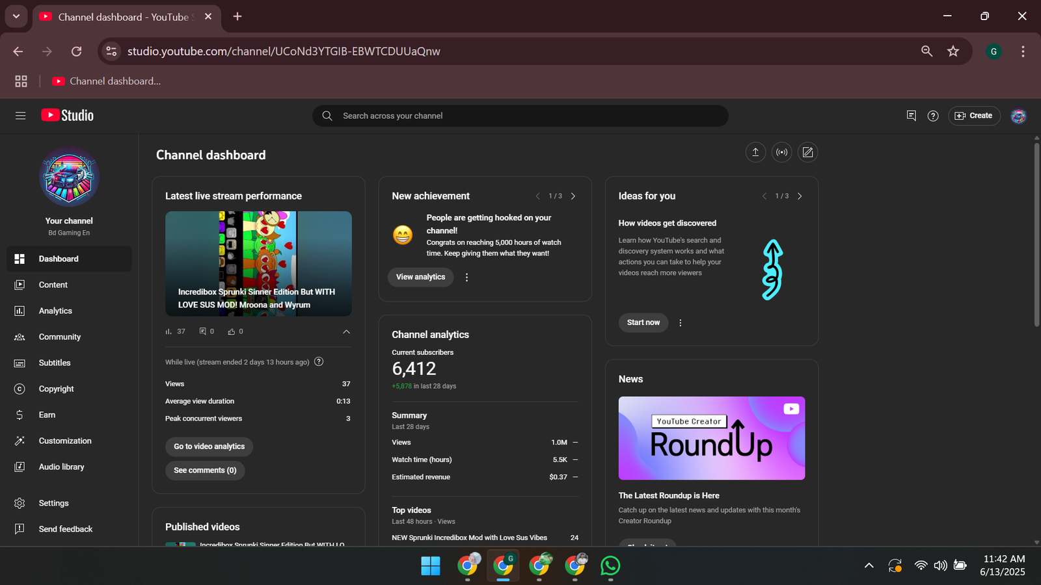Open the hamburger menu in YouTube Studio
The width and height of the screenshot is (1041, 585).
[x=20, y=116]
